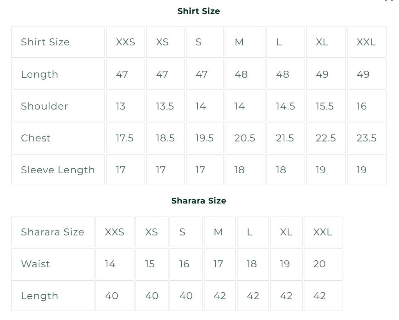
Task: Click the M header in sharara table
Action: tap(220, 232)
